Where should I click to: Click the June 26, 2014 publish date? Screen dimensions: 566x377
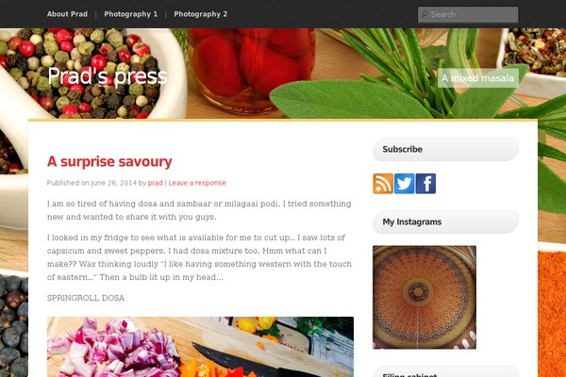tap(114, 183)
